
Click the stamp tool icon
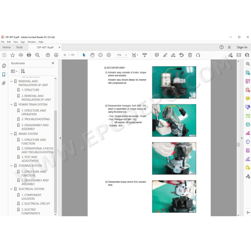pos(181,55)
